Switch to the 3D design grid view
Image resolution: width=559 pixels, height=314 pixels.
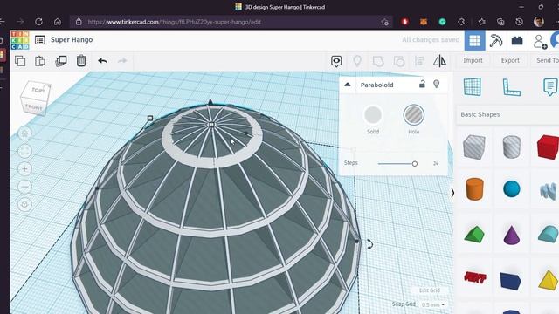[474, 41]
